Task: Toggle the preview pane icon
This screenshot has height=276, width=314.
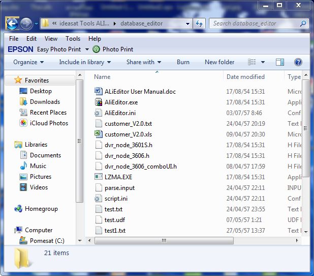Action: pos(280,62)
